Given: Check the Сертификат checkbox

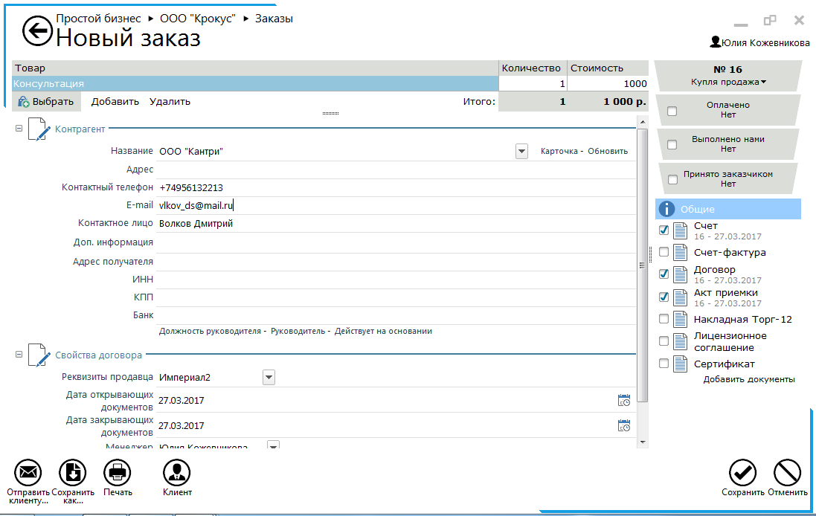Looking at the screenshot, I should tap(664, 364).
